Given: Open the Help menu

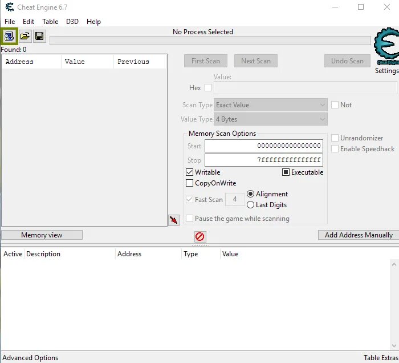Looking at the screenshot, I should tap(93, 22).
